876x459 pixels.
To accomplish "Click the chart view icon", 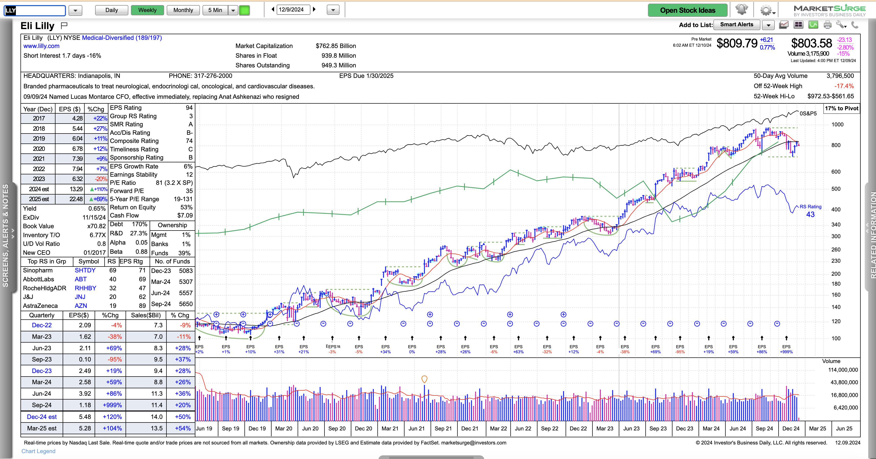I will 783,25.
